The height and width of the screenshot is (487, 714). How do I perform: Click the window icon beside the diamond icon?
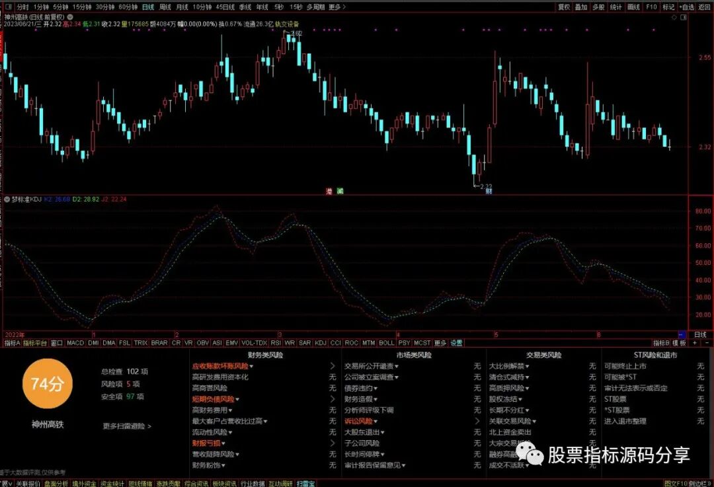(x=684, y=17)
